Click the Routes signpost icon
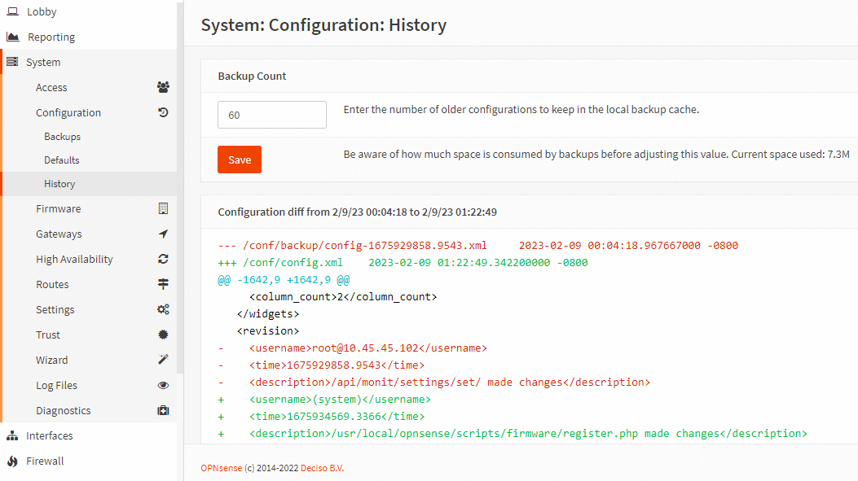The image size is (858, 481). point(163,284)
